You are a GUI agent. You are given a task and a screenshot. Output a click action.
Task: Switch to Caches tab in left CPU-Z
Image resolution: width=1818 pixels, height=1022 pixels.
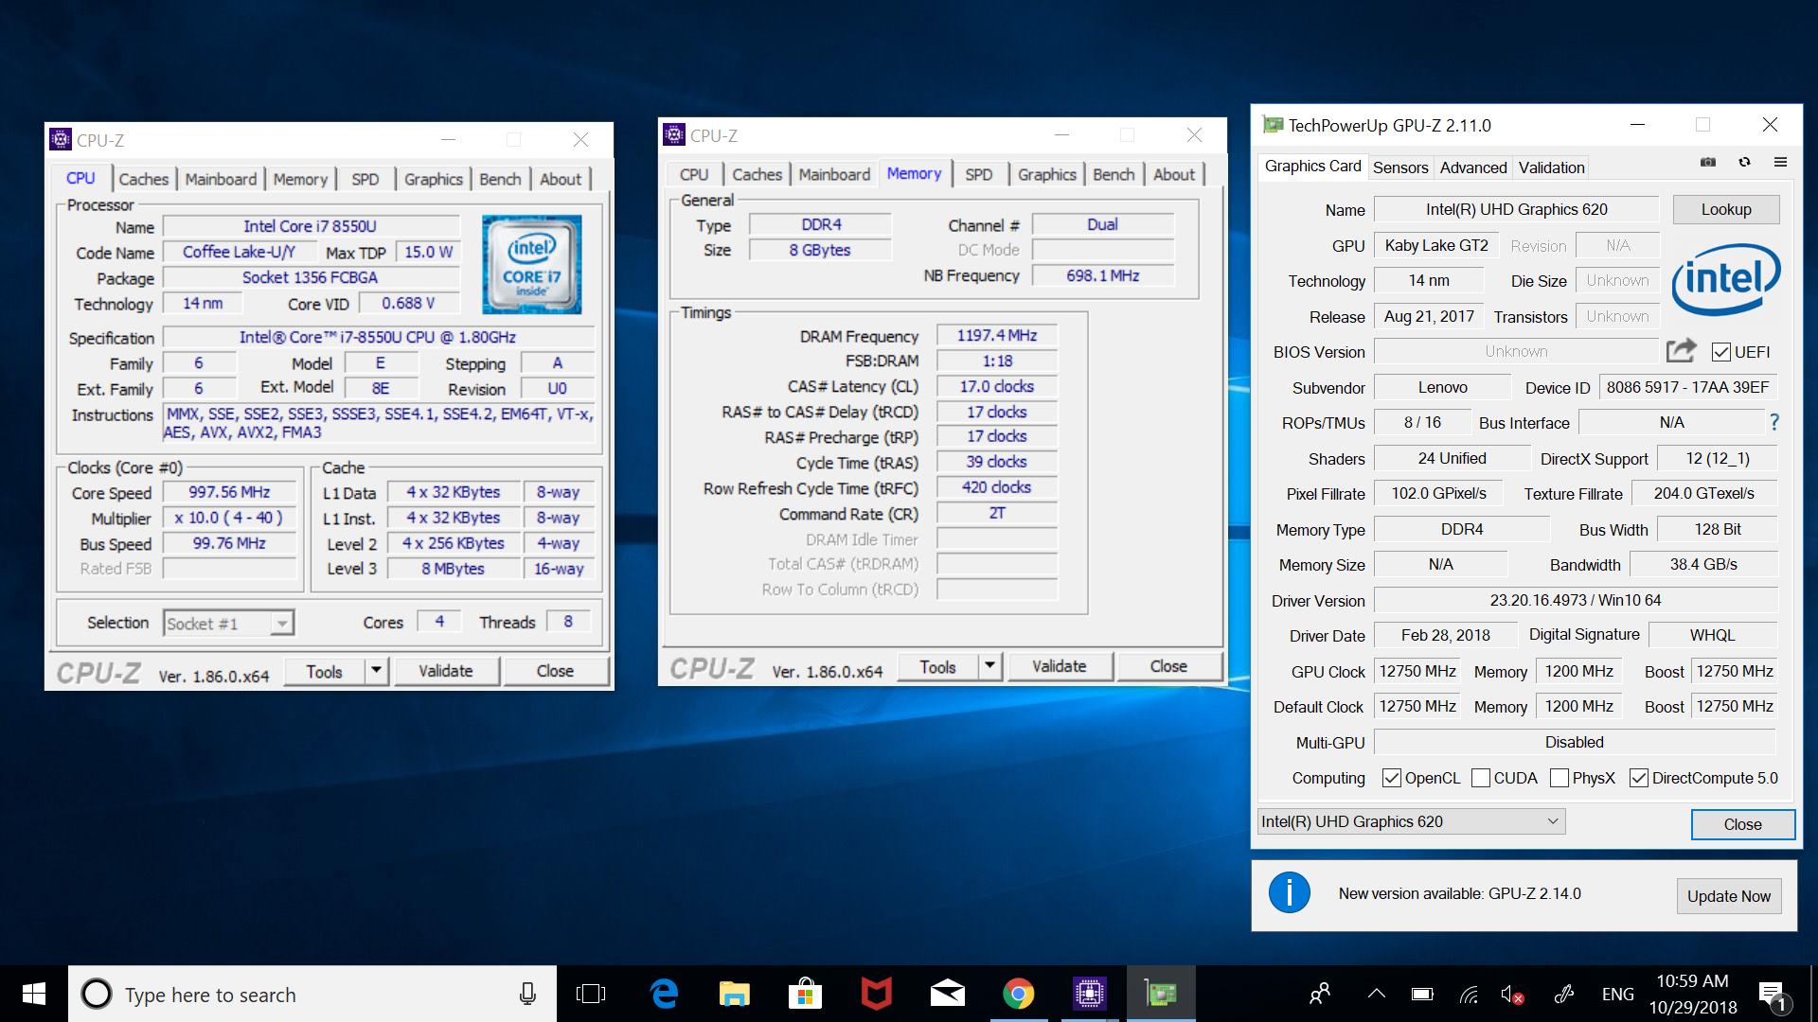[143, 179]
